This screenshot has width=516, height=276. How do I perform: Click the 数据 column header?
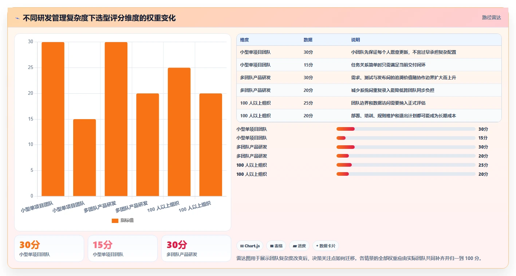coord(308,40)
